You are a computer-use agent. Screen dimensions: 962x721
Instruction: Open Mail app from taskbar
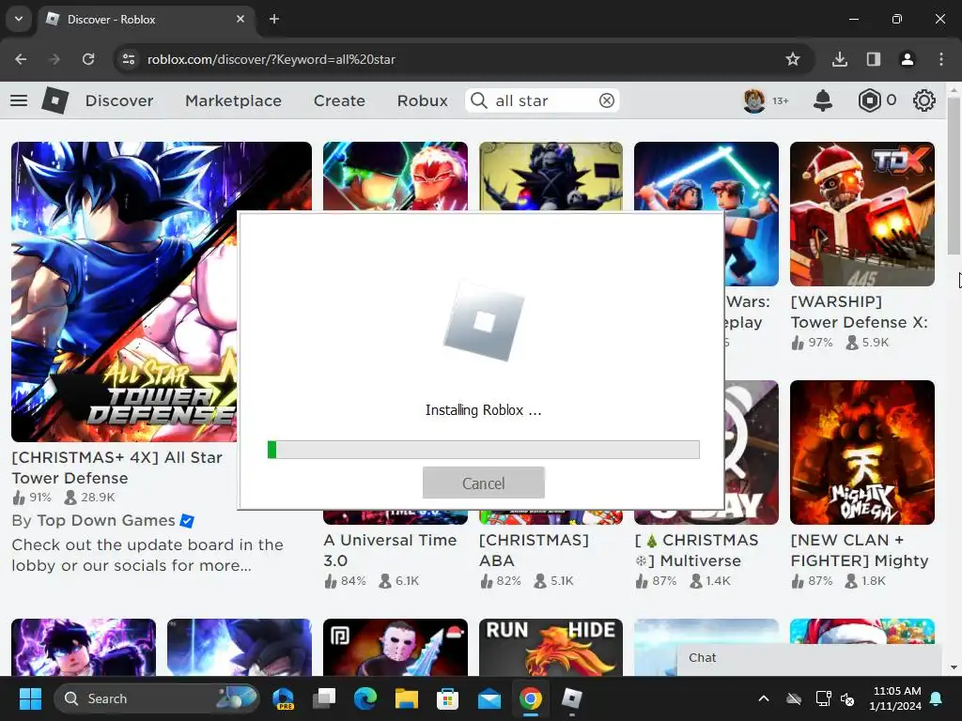[x=489, y=698]
